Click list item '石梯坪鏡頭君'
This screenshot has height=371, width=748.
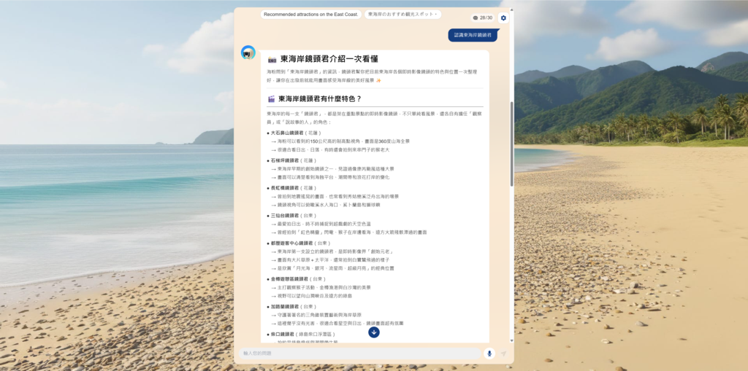[284, 160]
